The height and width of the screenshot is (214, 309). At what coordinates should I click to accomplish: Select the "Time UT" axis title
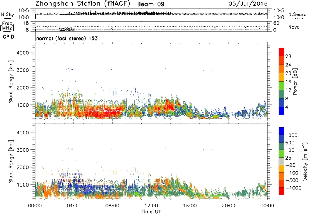pyautogui.click(x=151, y=212)
